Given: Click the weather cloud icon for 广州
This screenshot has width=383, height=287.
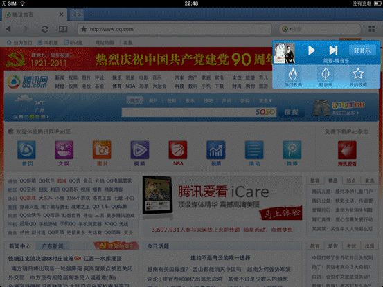Looking at the screenshot, I should pyautogui.click(x=24, y=98).
